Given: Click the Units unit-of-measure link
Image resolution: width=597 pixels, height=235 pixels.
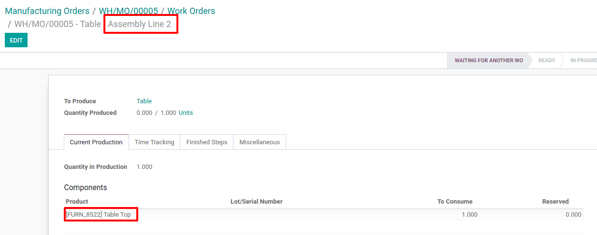Looking at the screenshot, I should click(186, 113).
